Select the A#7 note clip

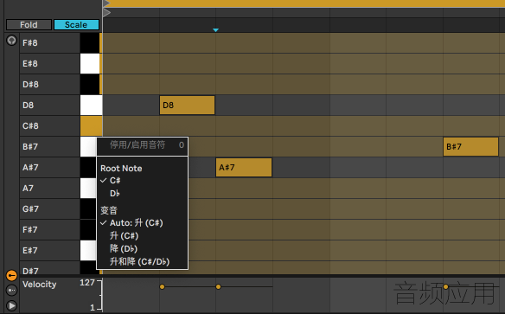point(244,168)
